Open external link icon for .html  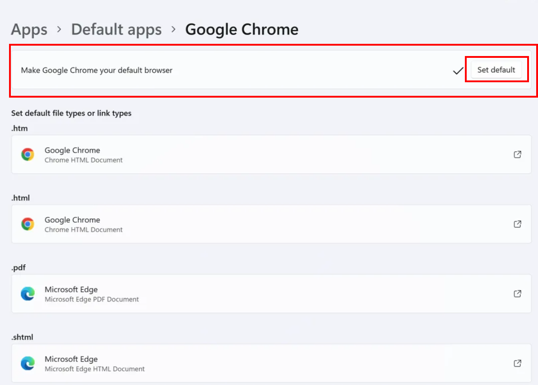point(517,224)
